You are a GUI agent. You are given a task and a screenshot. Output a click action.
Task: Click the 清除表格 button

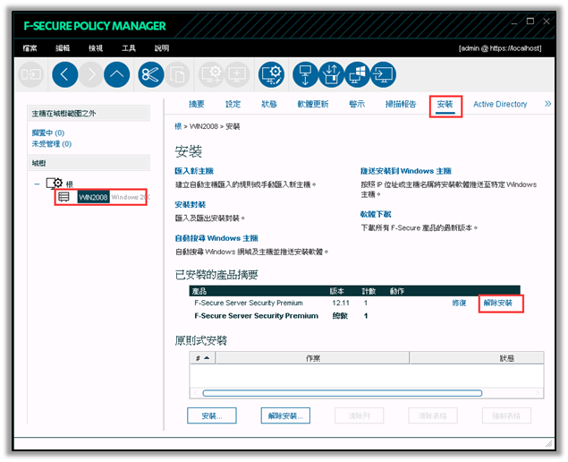[x=433, y=415]
